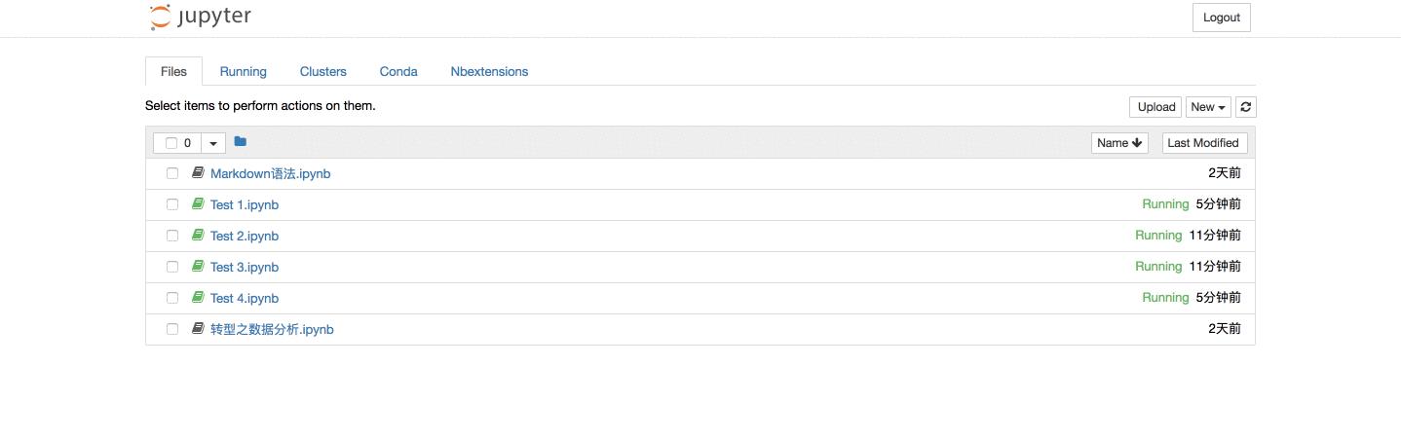Click the green notebook icon beside Test 3.ipynb
This screenshot has width=1401, height=439.
point(198,267)
